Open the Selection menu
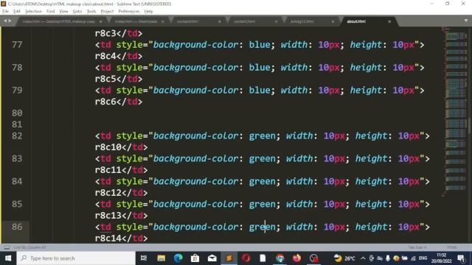Image resolution: width=472 pixels, height=265 pixels. (x=33, y=12)
